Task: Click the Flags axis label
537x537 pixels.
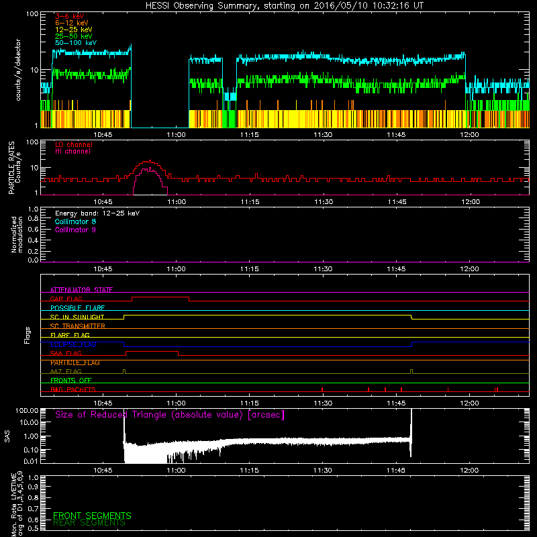Action: click(x=28, y=335)
